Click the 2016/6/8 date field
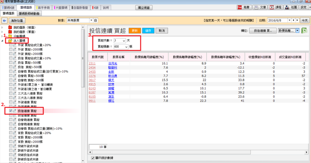The width and height of the screenshot is (311, 163). point(278,20)
